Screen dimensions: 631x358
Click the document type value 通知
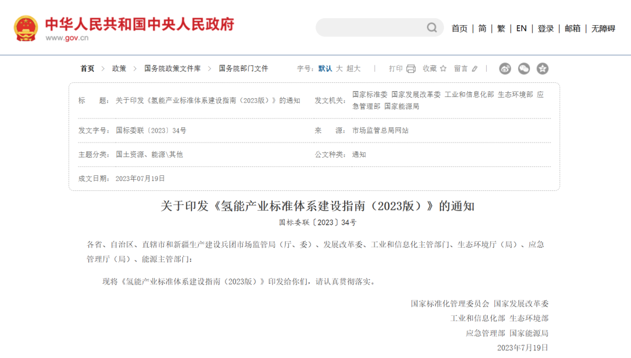[x=359, y=154]
